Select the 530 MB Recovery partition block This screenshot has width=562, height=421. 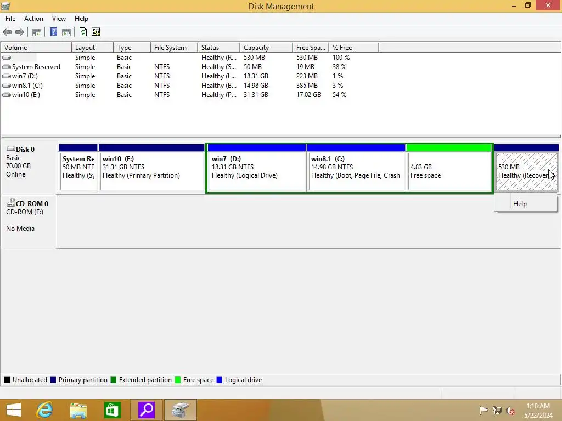click(x=526, y=168)
